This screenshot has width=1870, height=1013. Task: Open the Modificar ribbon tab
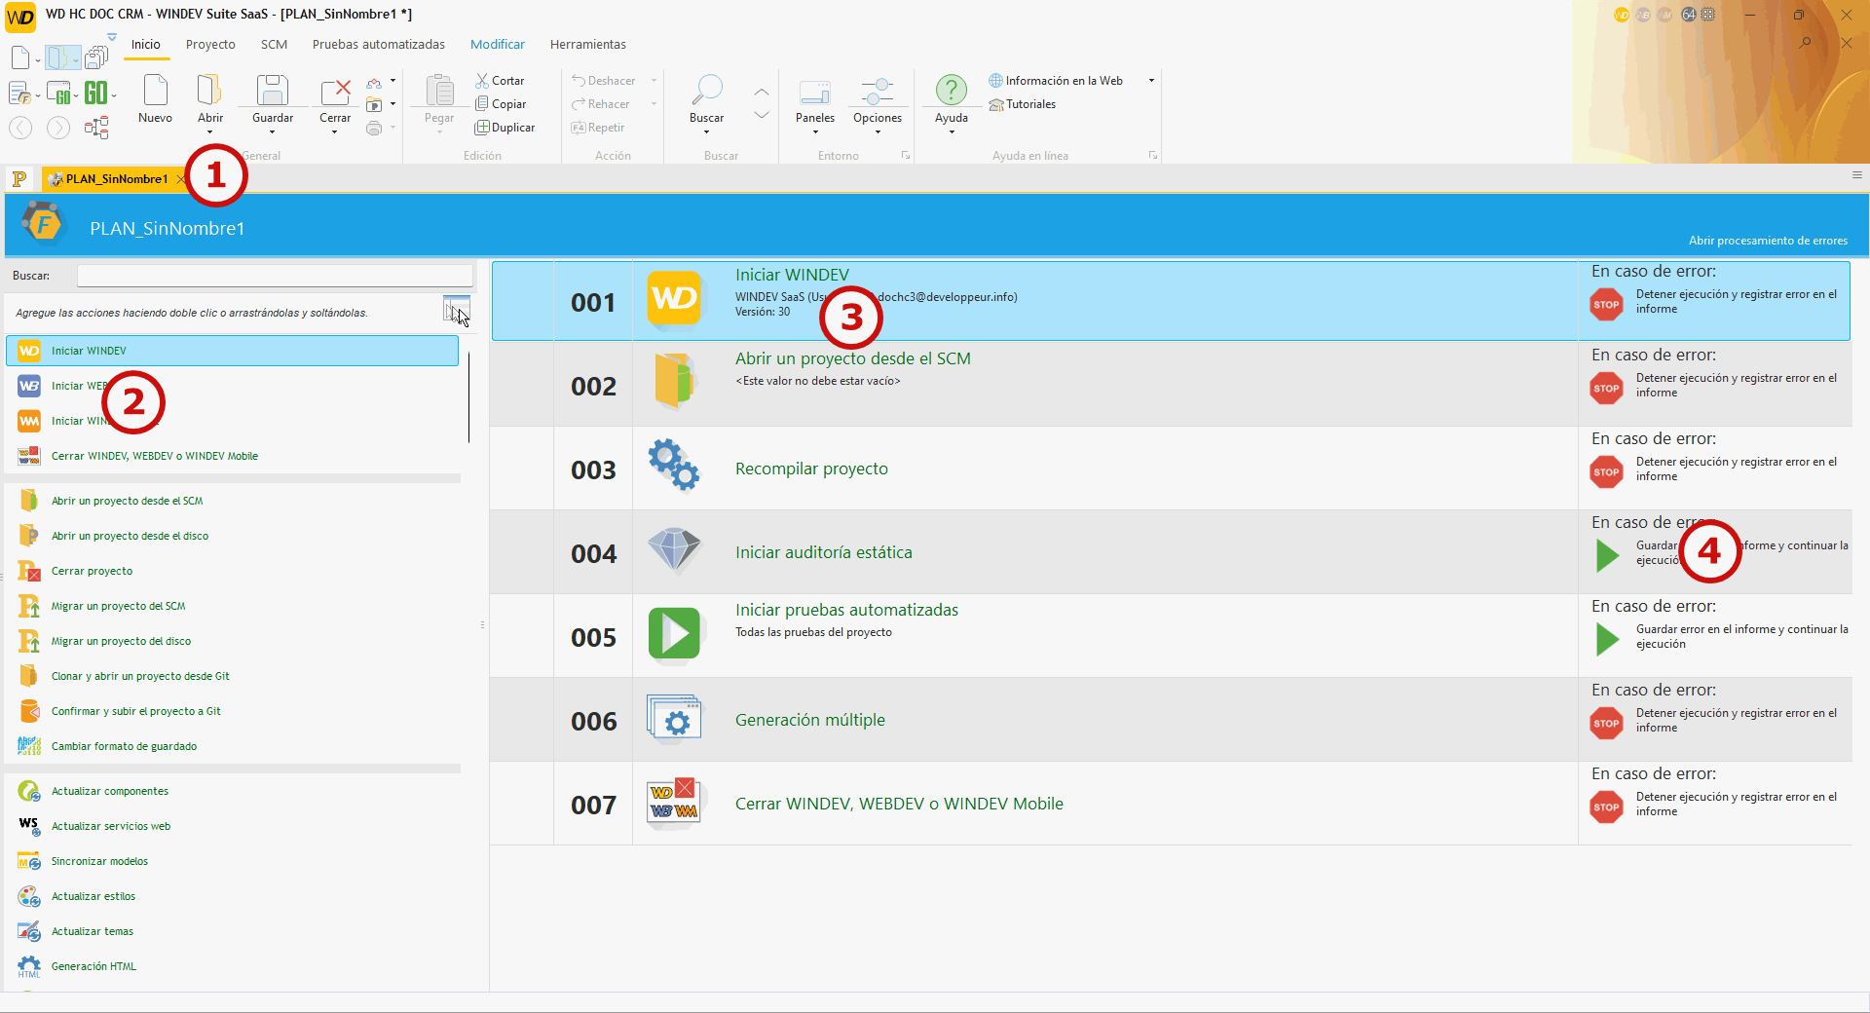[x=498, y=45]
